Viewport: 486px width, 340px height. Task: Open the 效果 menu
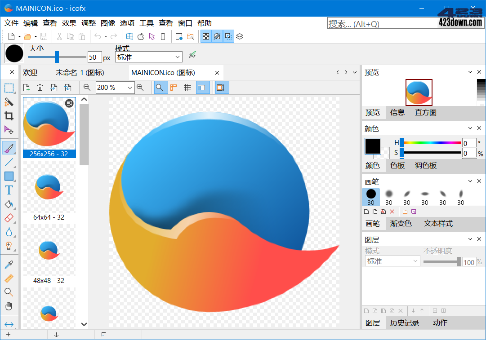point(69,23)
